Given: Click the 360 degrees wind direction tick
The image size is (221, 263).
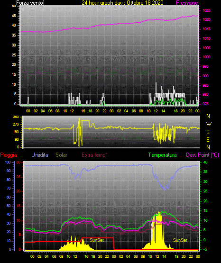Looking at the screenshot, I should coord(16,117).
